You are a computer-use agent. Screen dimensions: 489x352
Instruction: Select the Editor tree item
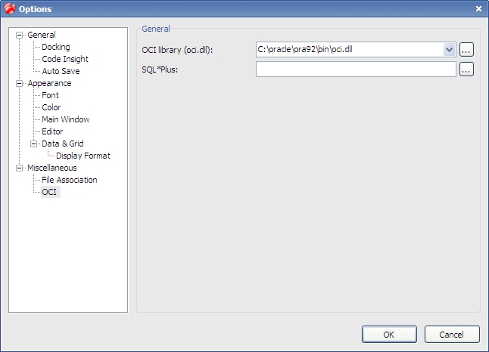(52, 131)
